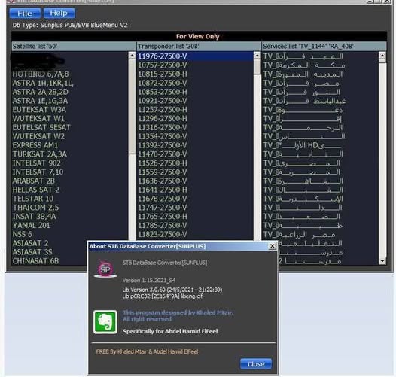The image size is (396, 377).
Task: Select transponder 11785-27500-V
Action: [195, 225]
